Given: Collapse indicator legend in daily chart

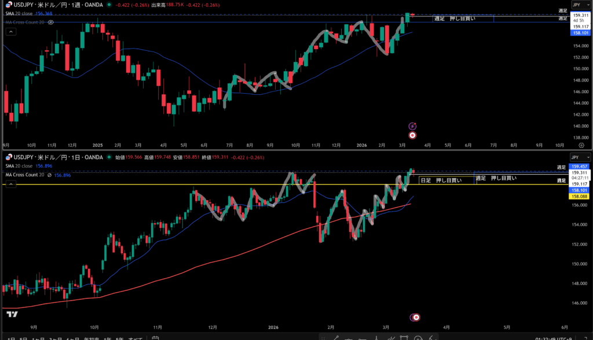Looking at the screenshot, I should pyautogui.click(x=10, y=184).
